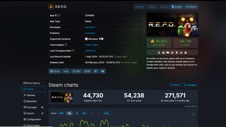Set chart zoom to 3m
The image size is (226, 127).
click(84, 113)
